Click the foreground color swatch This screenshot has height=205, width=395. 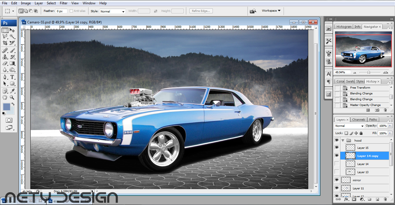pos(6,107)
